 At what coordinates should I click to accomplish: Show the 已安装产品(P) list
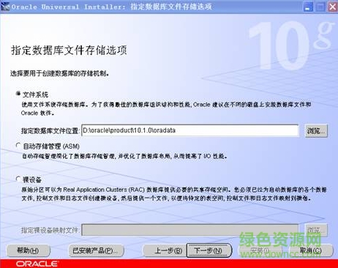[x=96, y=250]
